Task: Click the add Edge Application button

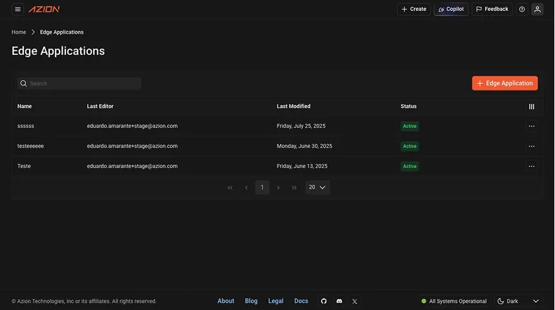Action: (505, 83)
